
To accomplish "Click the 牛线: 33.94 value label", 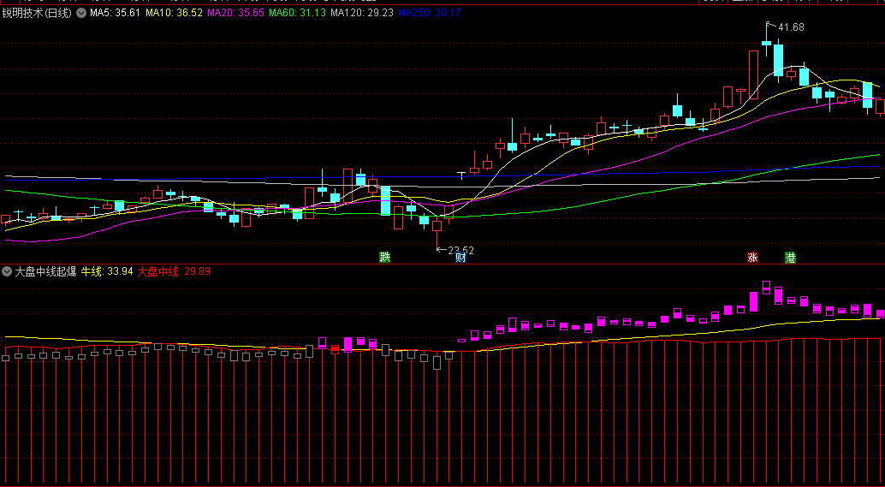I will 107,271.
